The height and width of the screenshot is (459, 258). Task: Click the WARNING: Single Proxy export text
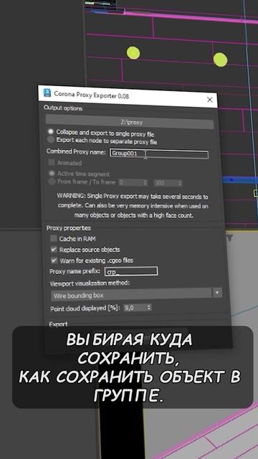pyautogui.click(x=133, y=206)
